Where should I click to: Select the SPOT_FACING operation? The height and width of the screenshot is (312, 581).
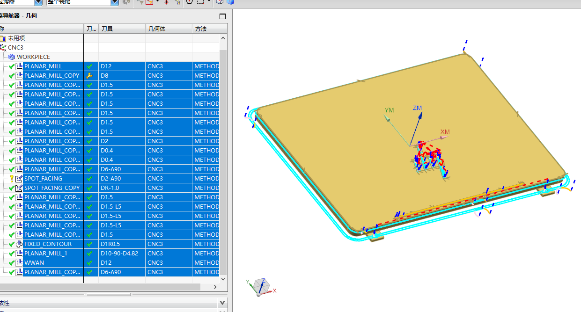pos(43,179)
